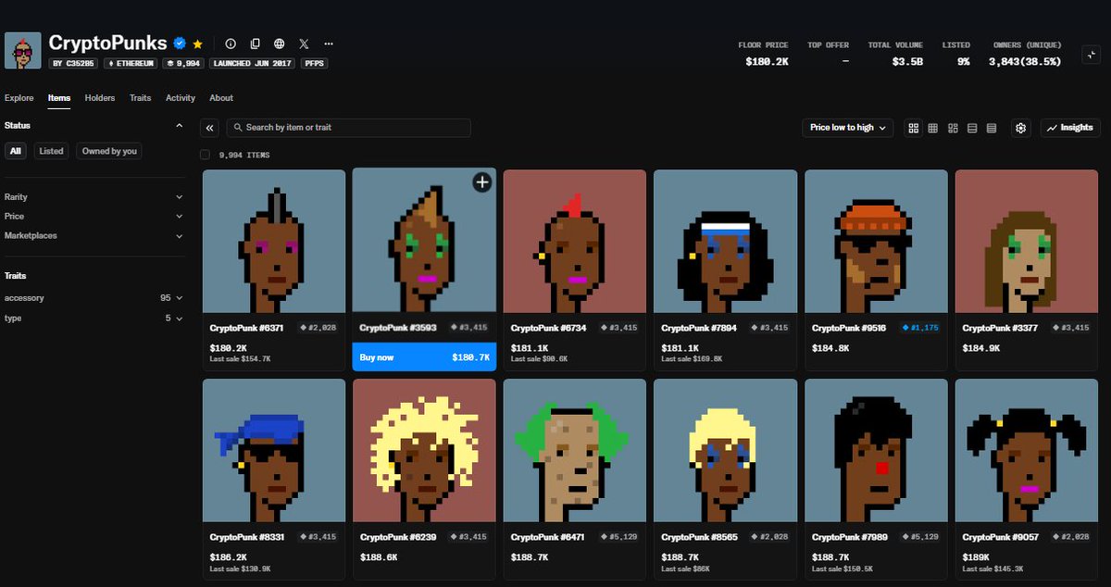Click the 9,994 items count tag in header
The width and height of the screenshot is (1111, 587).
(184, 63)
